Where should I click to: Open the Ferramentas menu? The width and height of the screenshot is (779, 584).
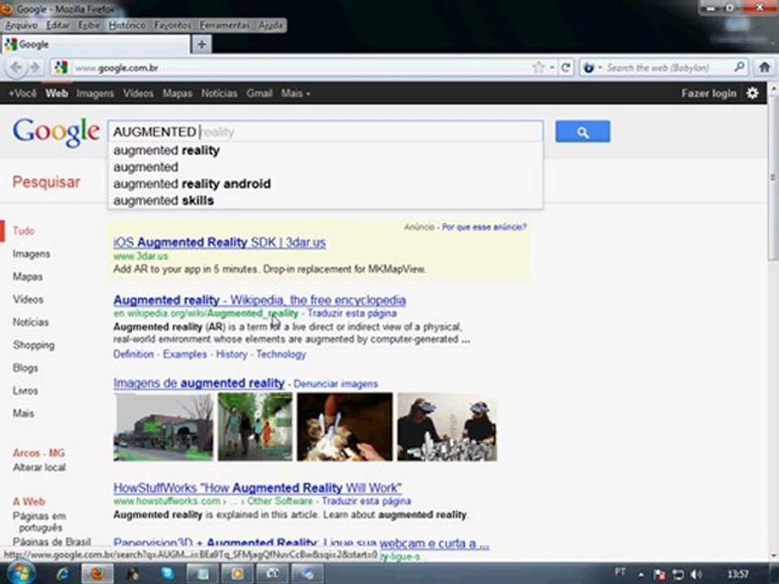pyautogui.click(x=225, y=25)
